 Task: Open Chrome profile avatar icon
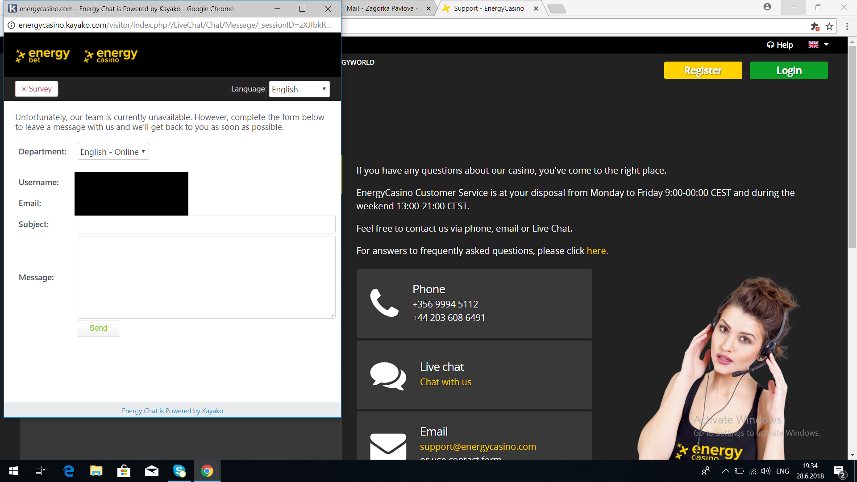767,7
